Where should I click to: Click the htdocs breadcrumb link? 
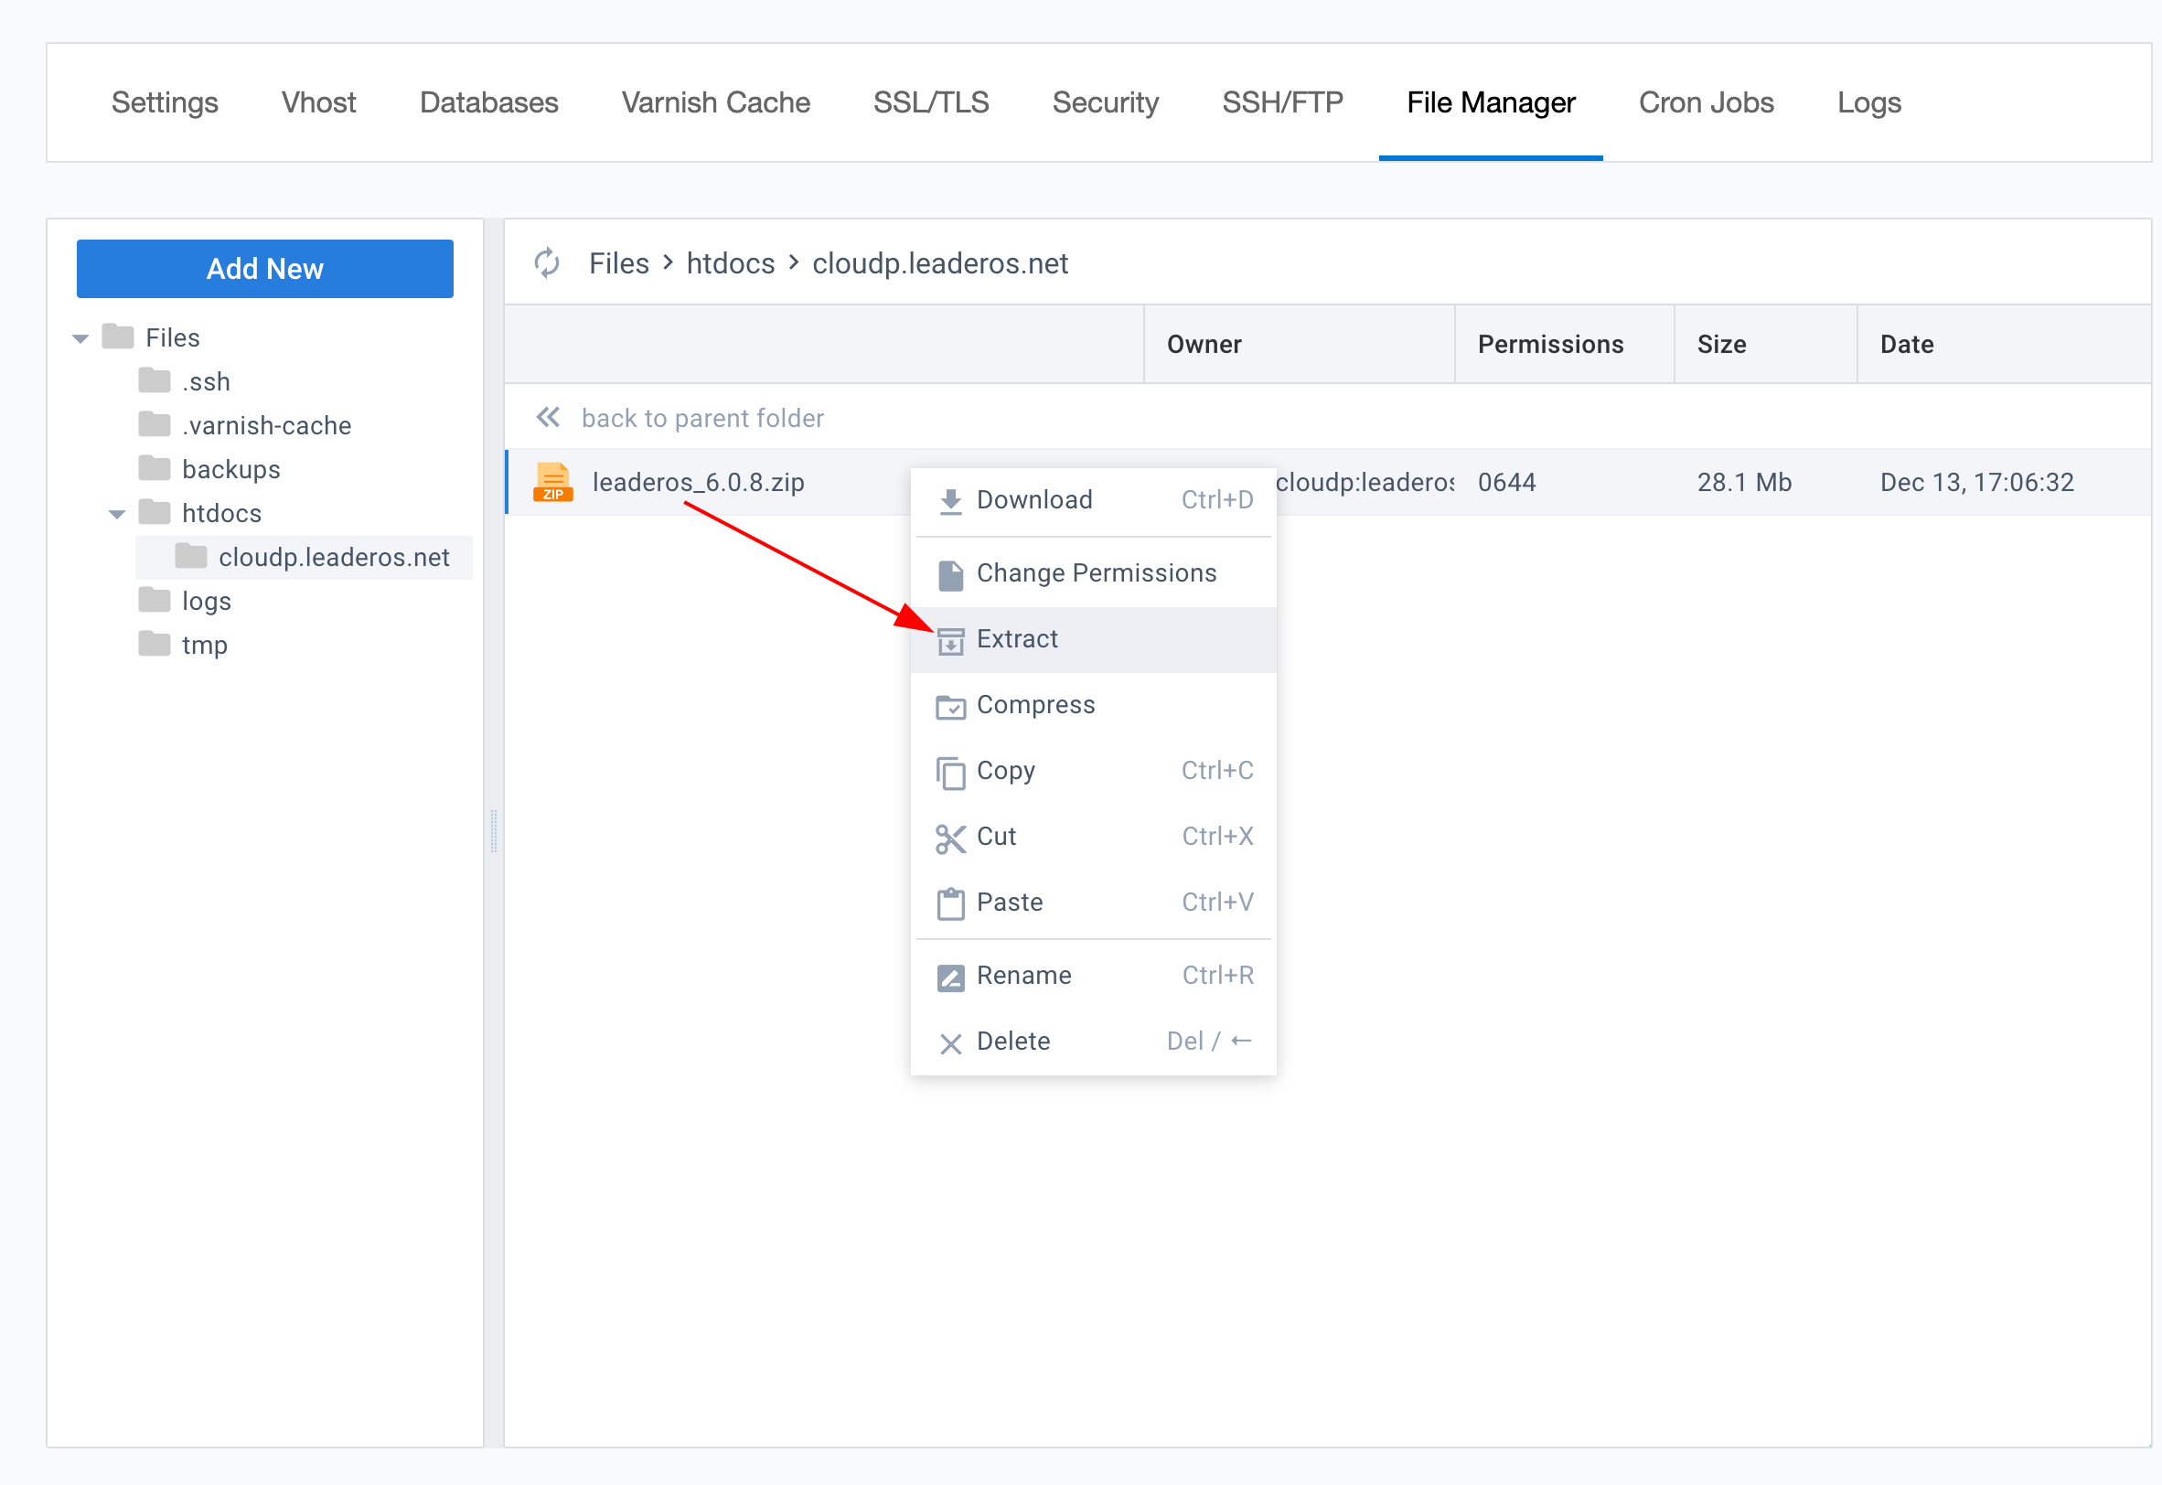pyautogui.click(x=730, y=263)
